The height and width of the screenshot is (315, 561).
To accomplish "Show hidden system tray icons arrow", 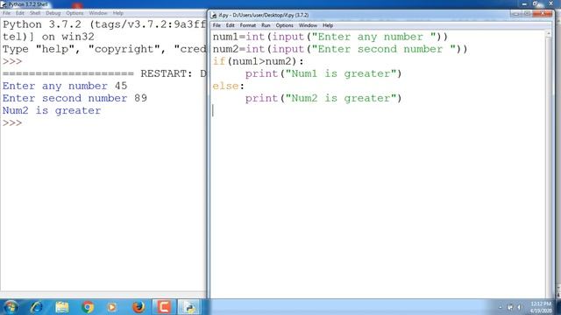I will point(501,307).
